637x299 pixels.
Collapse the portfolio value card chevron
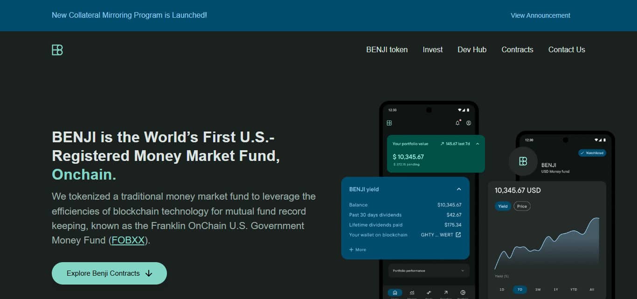click(x=478, y=144)
